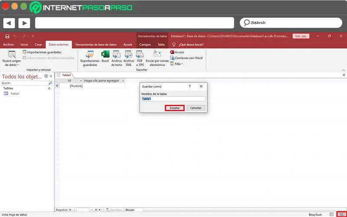Click Inic. ses. sign-in button
The image size is (347, 217).
(301, 36)
